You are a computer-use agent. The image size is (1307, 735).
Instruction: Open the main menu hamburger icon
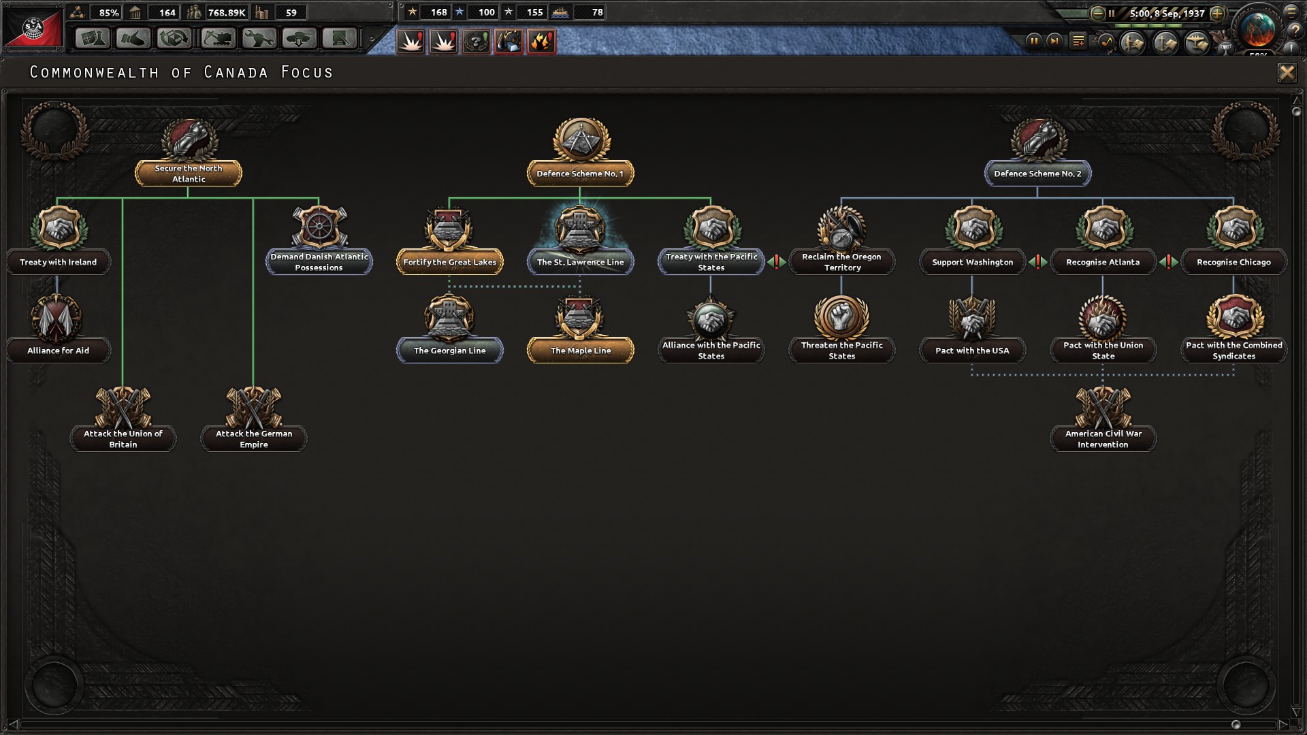coord(1291,12)
